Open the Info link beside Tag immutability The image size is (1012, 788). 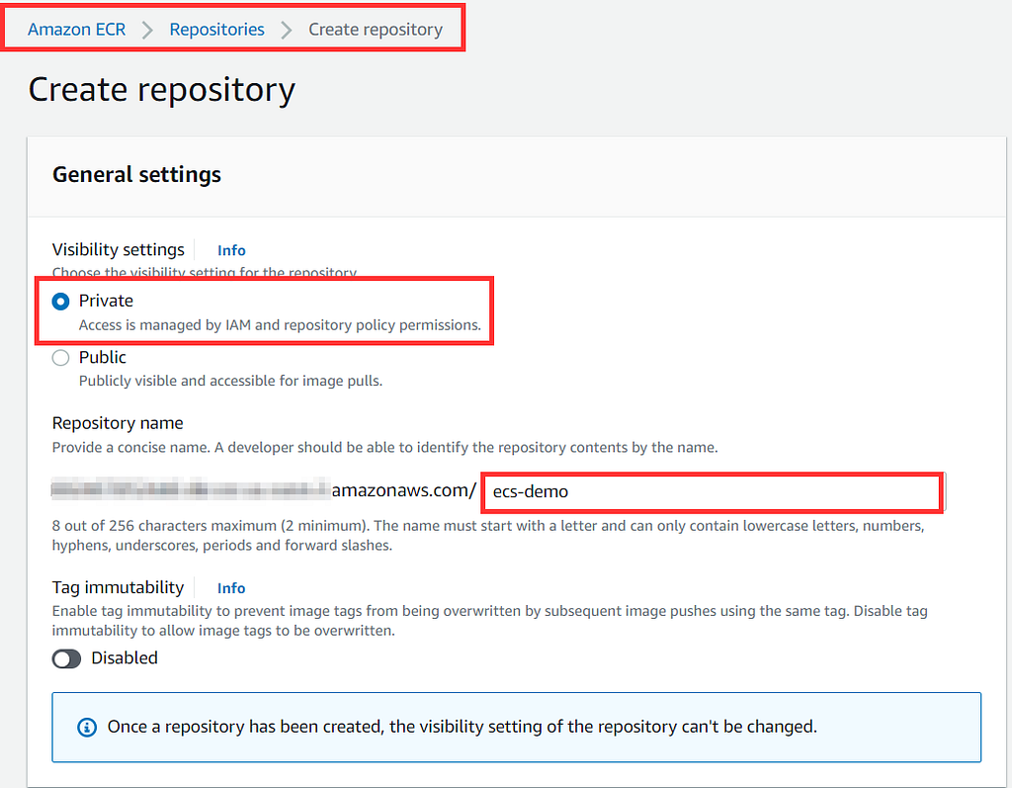click(x=231, y=587)
